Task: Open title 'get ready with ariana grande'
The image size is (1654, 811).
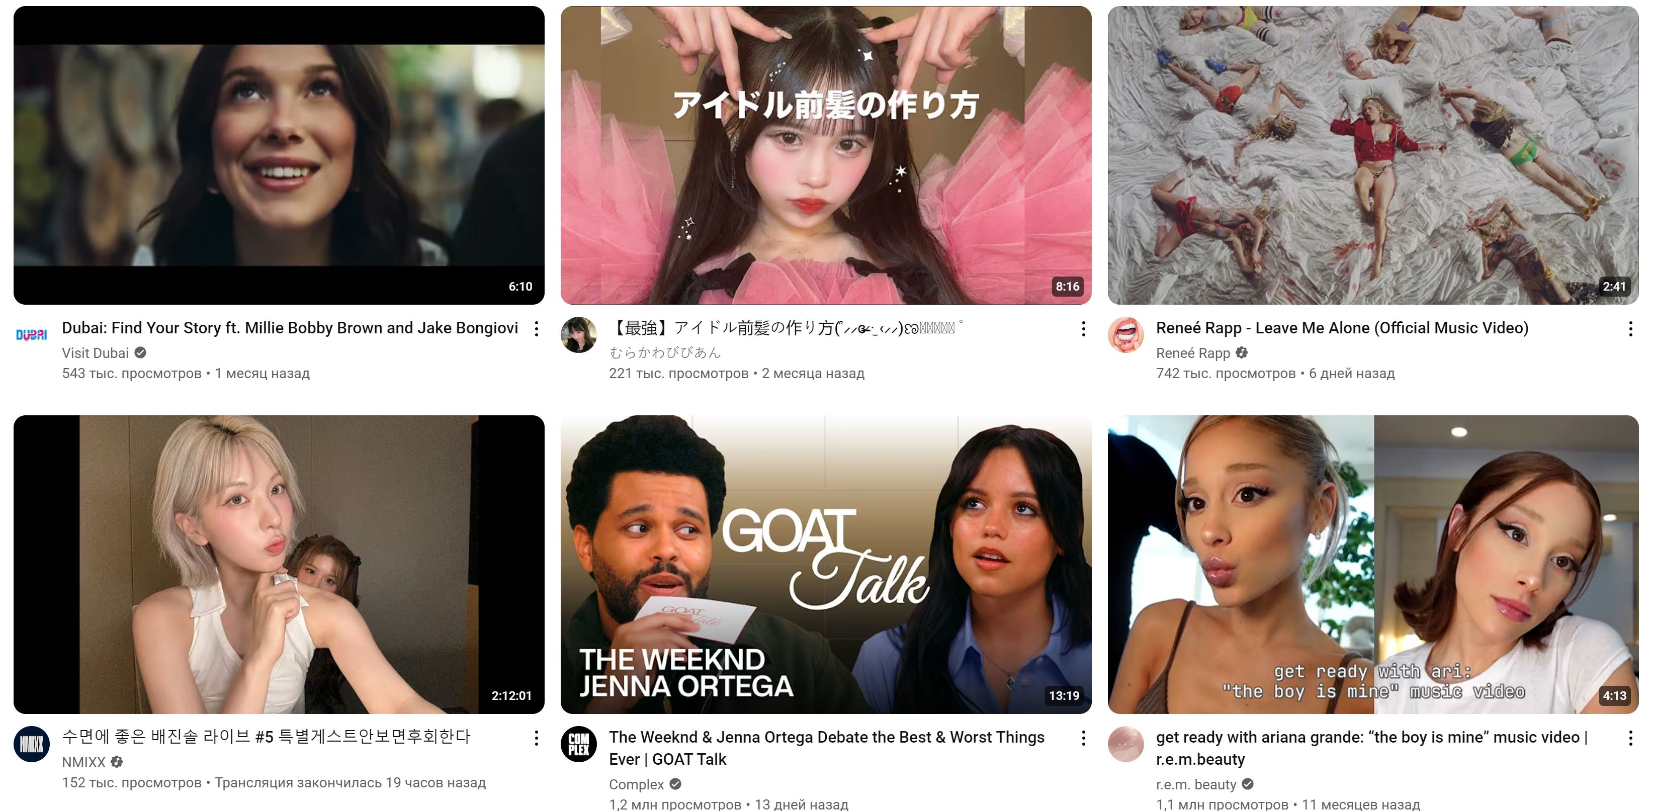Action: [1371, 748]
